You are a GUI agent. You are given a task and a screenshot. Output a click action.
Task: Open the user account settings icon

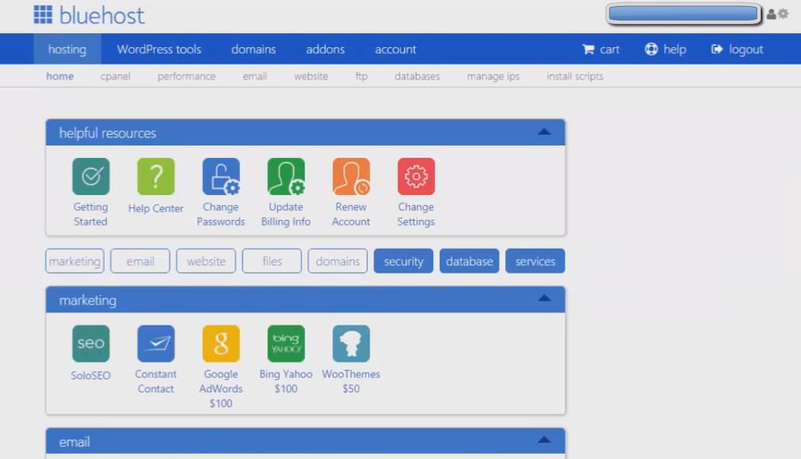pyautogui.click(x=777, y=14)
